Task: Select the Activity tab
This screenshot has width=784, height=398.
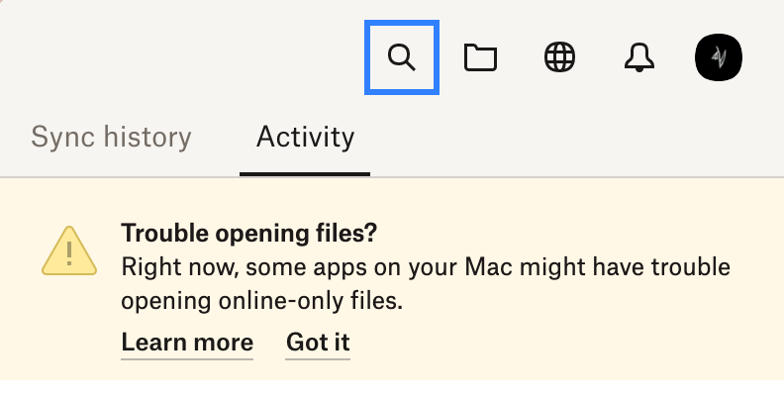Action: pyautogui.click(x=305, y=137)
